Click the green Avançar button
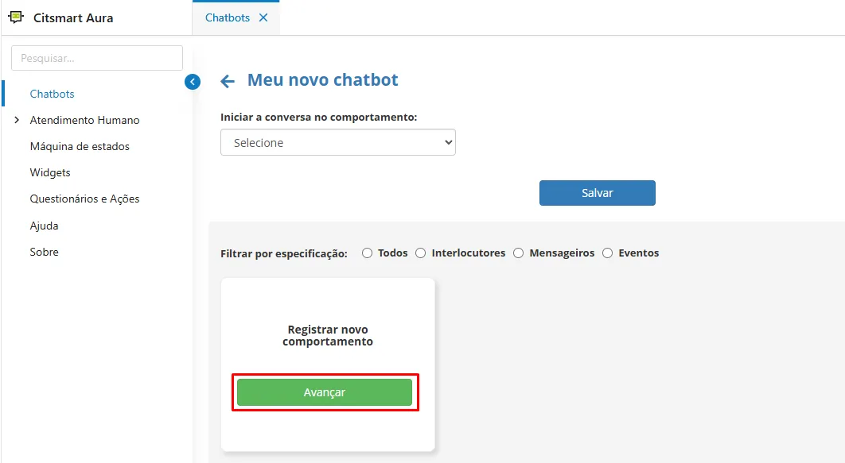 click(325, 392)
